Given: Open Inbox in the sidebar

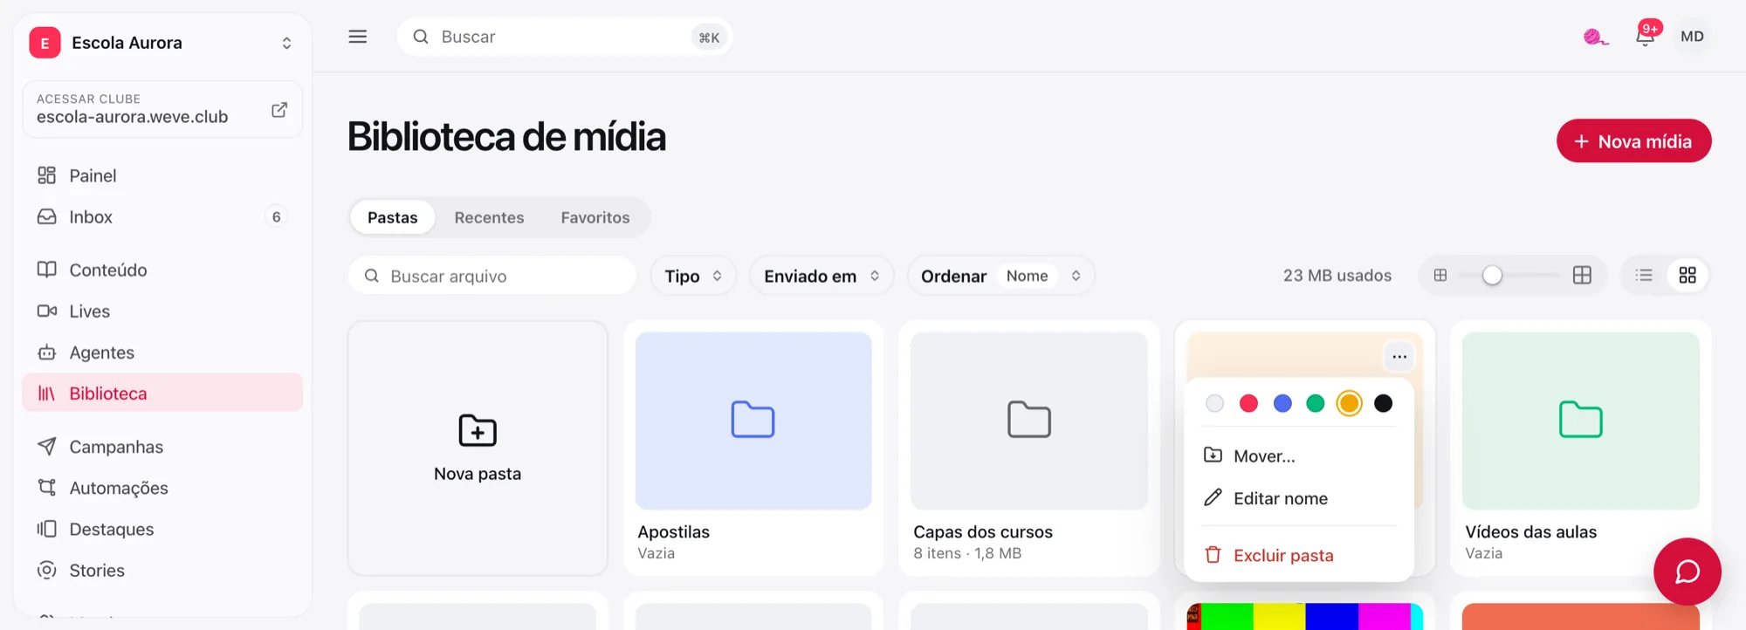Looking at the screenshot, I should 162,216.
